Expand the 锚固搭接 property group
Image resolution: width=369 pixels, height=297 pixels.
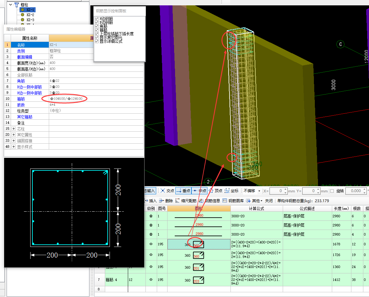coord(14,140)
